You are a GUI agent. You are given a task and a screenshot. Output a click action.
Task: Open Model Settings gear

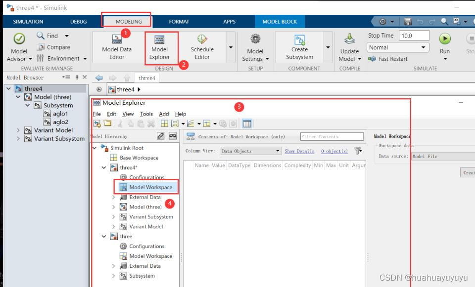255,39
